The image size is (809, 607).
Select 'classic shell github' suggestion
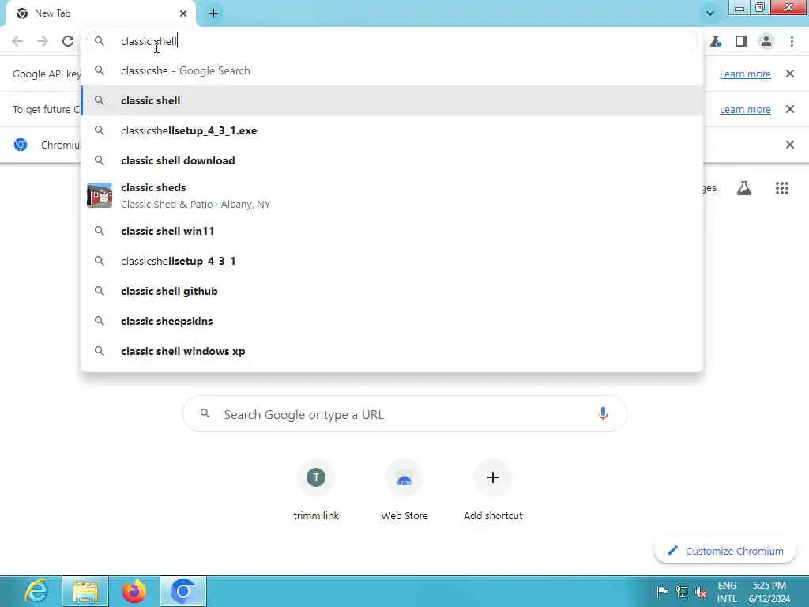pos(392,291)
